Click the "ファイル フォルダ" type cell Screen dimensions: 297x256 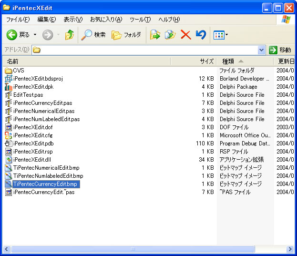[237, 71]
